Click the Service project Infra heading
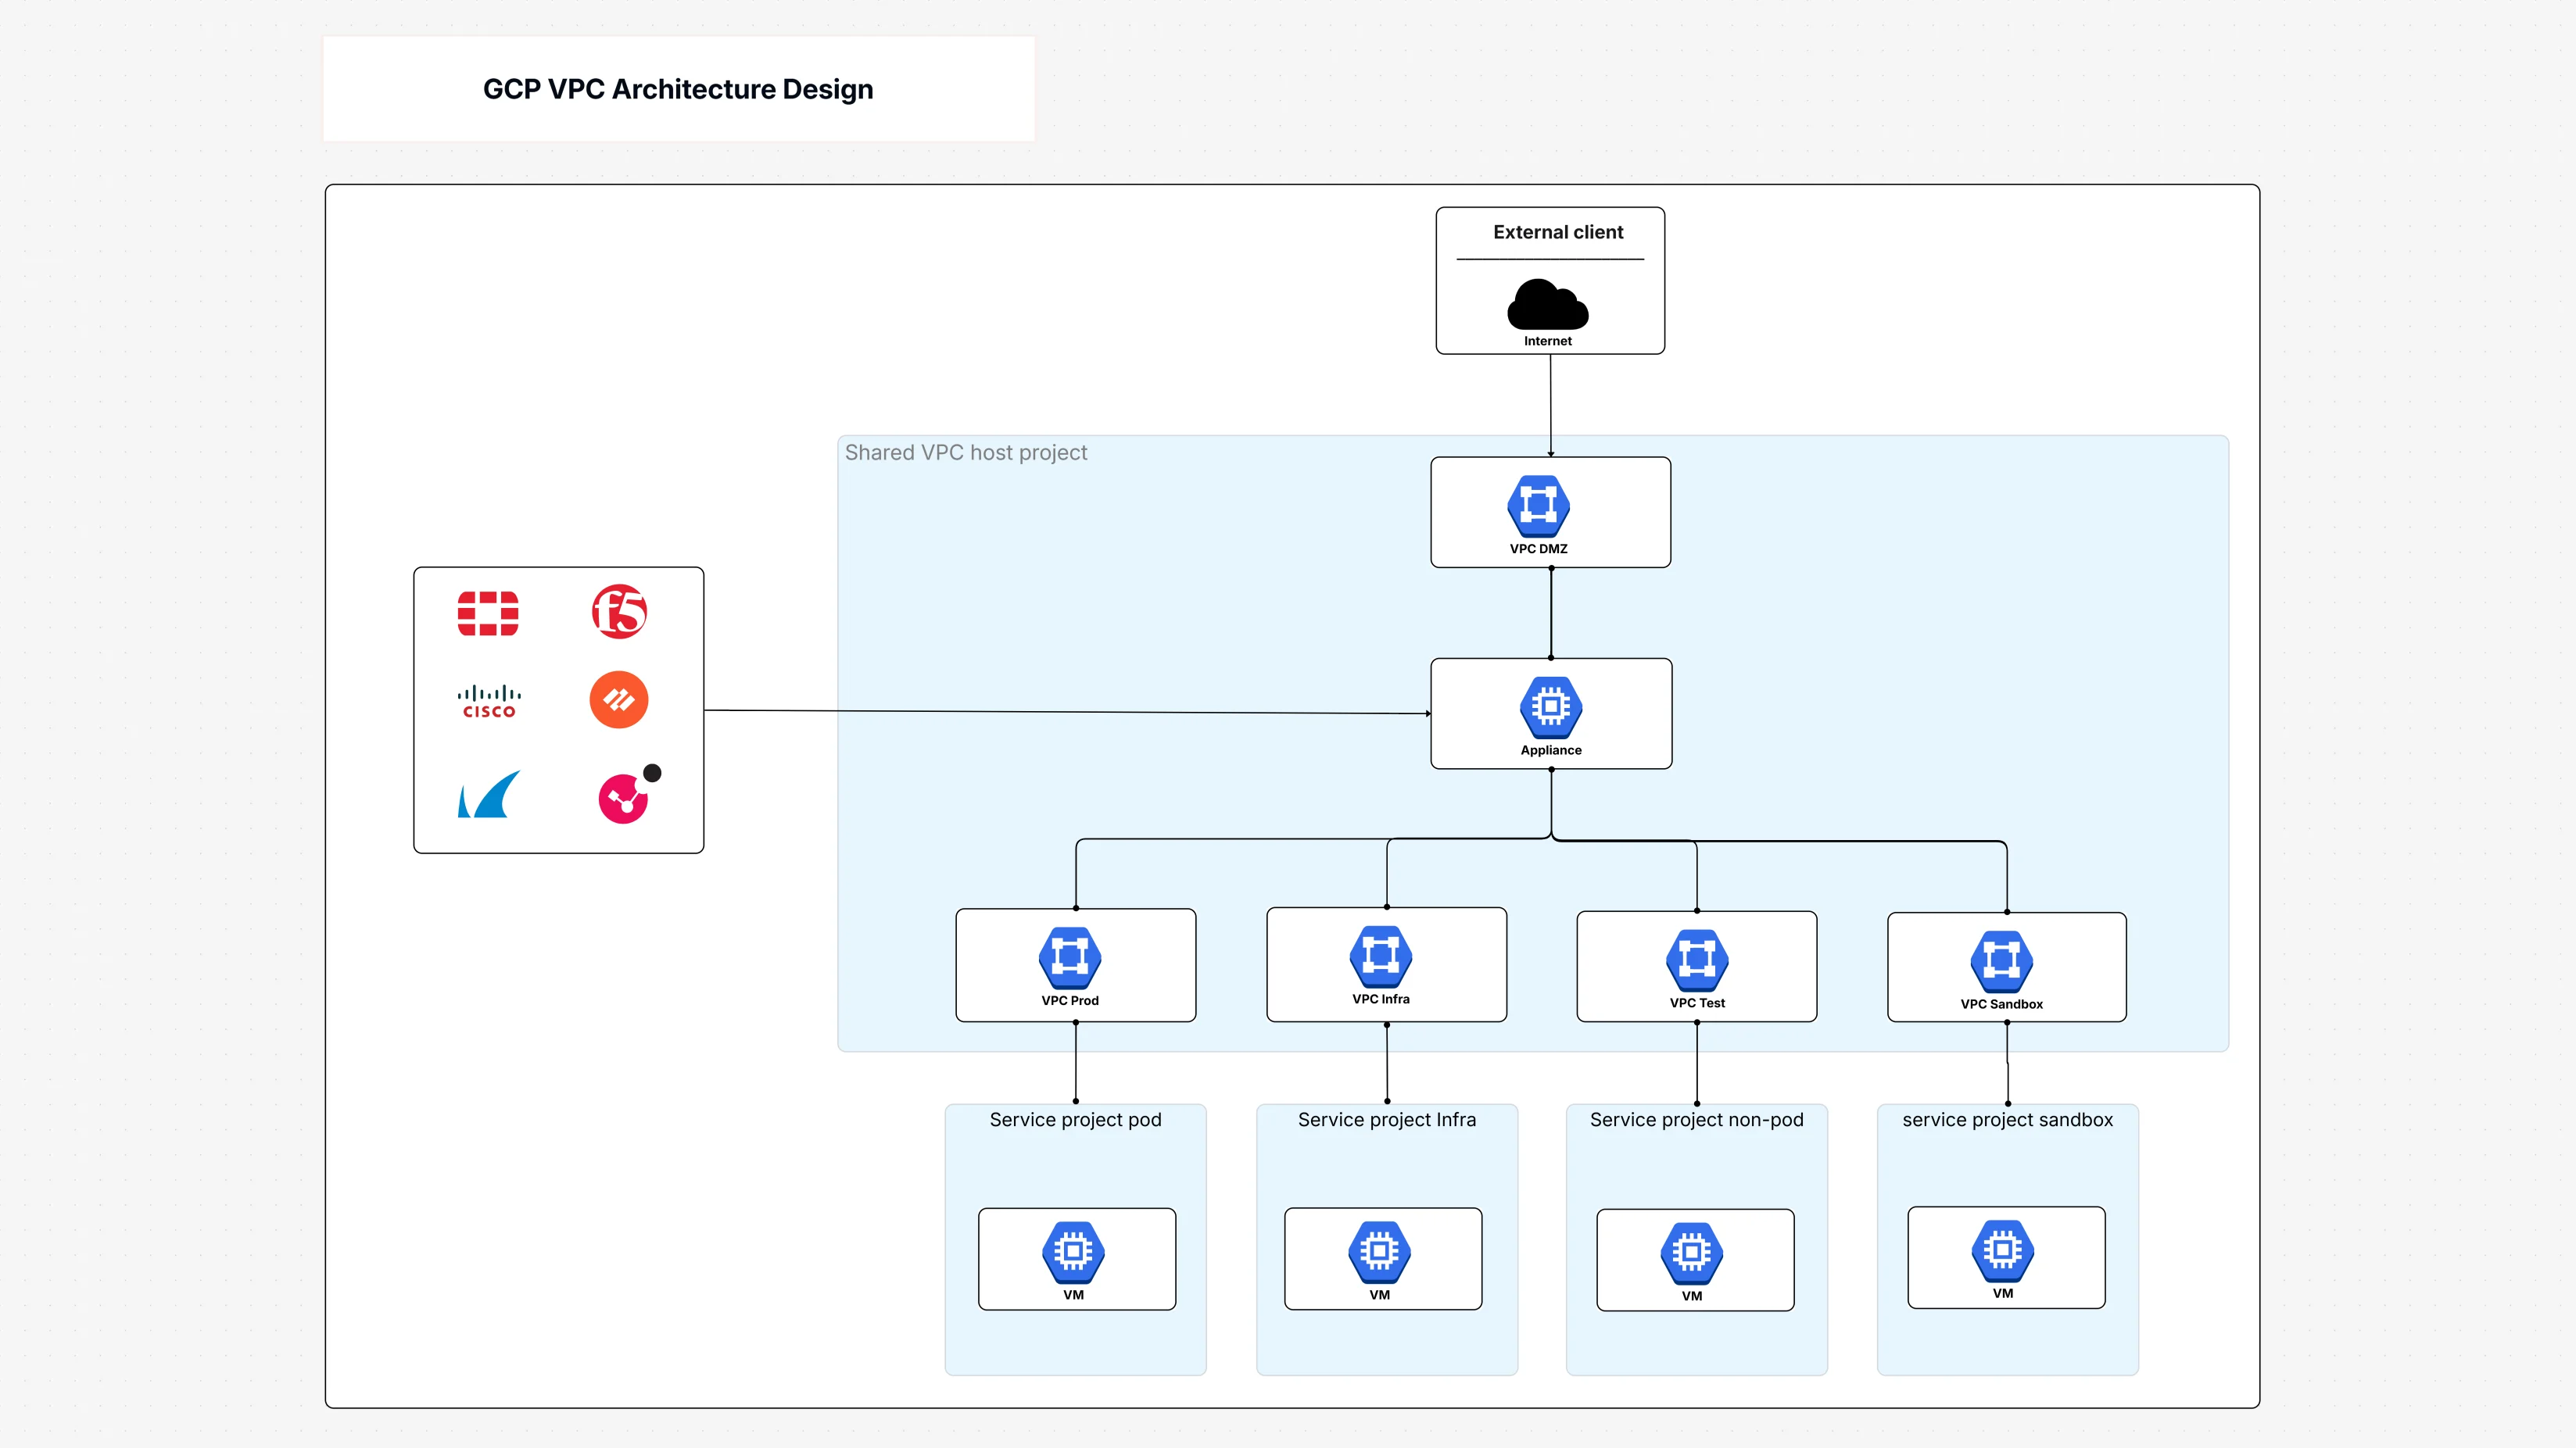Viewport: 2576px width, 1448px height. coord(1386,1119)
